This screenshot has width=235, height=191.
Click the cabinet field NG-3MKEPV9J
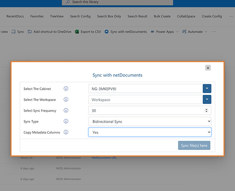(x=145, y=89)
